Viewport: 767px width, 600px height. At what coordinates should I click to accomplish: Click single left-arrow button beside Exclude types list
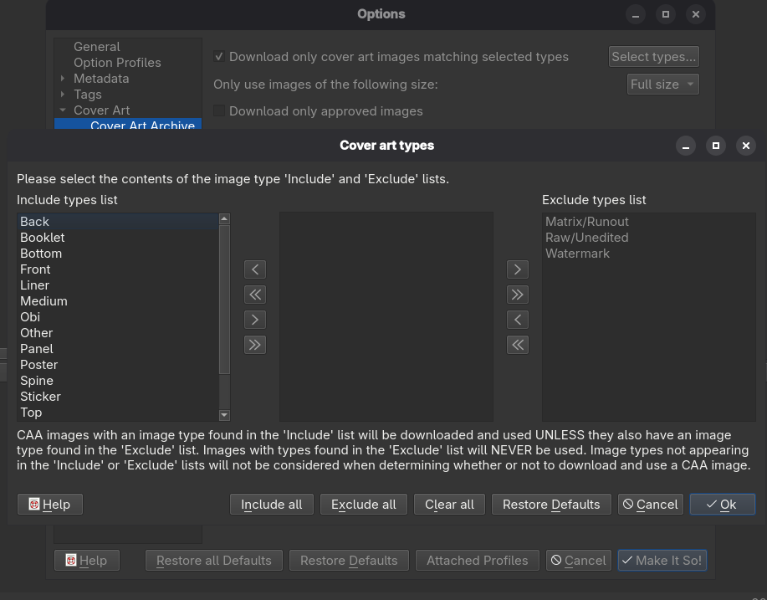coord(518,320)
